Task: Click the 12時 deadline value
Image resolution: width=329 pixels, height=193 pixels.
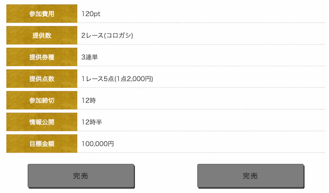Action: click(x=88, y=101)
